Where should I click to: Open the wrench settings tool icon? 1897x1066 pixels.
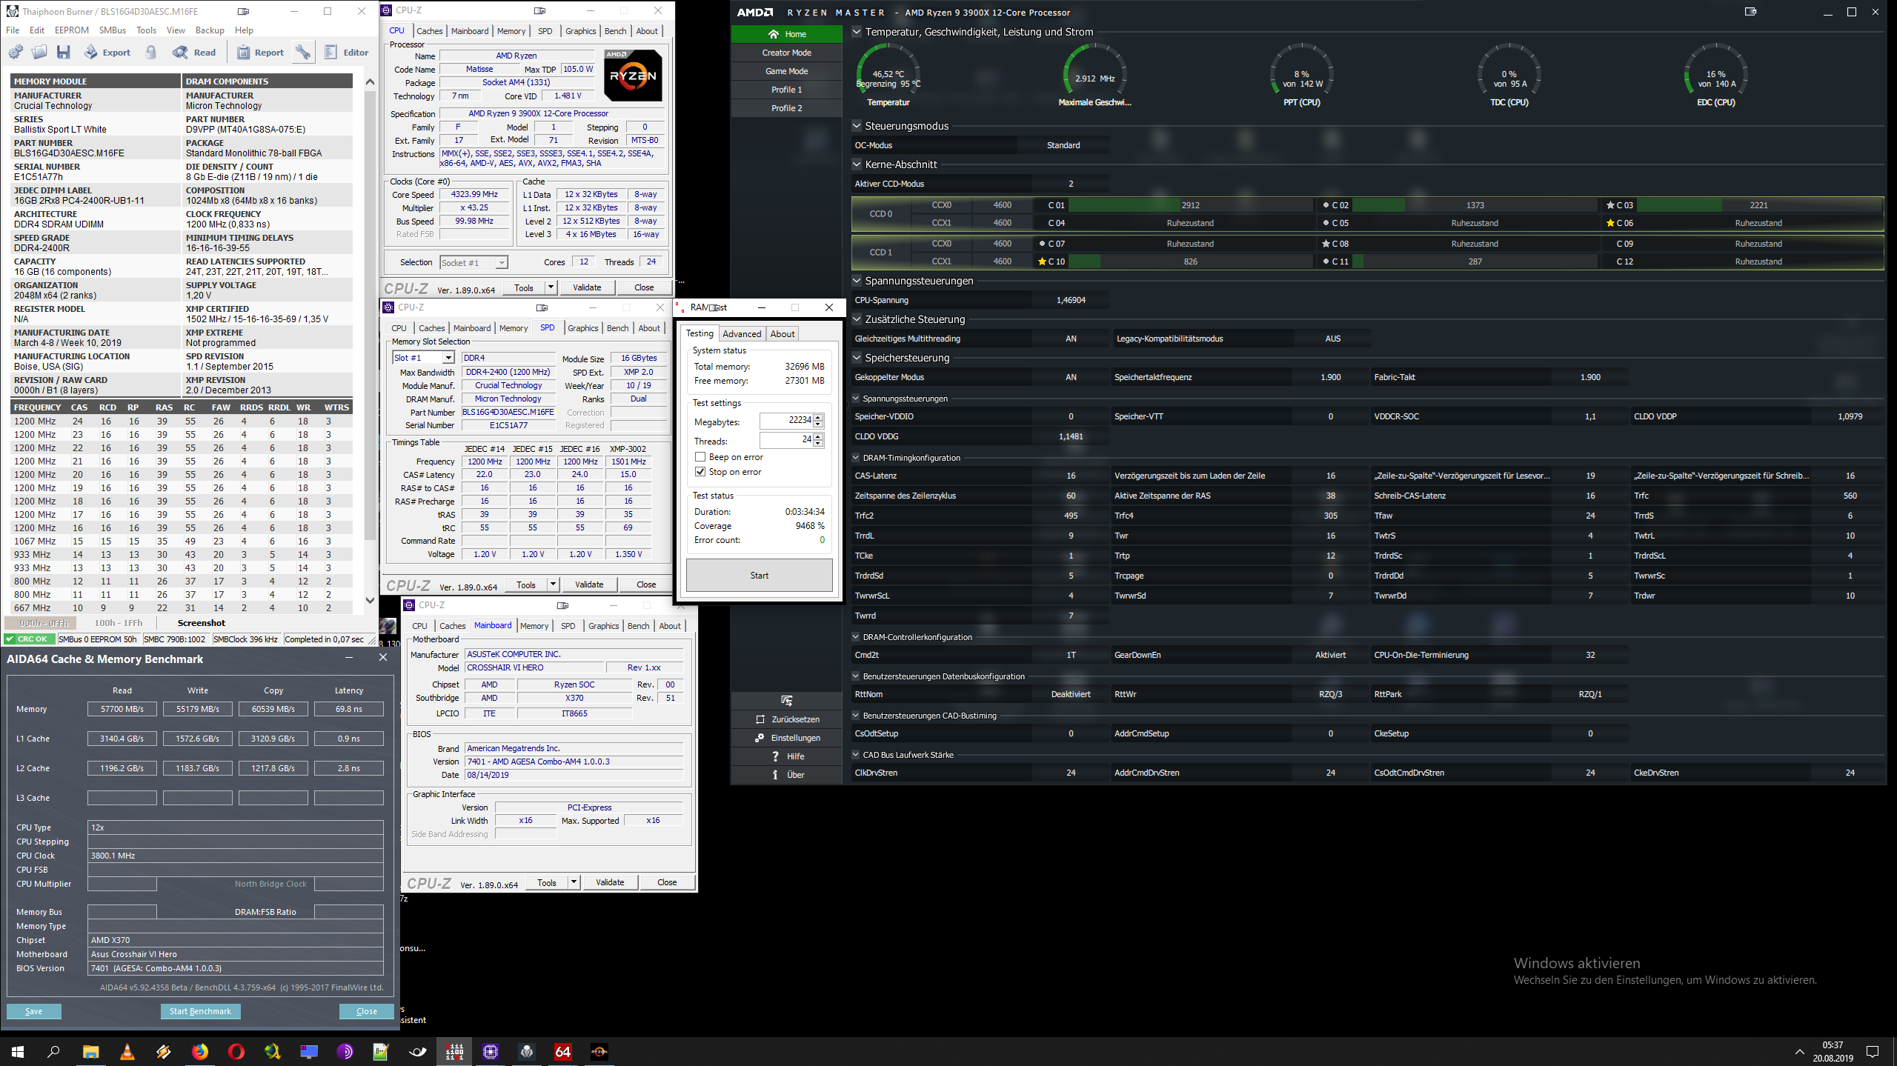pyautogui.click(x=303, y=52)
